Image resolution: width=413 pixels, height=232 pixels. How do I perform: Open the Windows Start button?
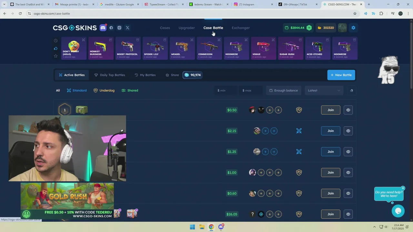[x=192, y=227]
